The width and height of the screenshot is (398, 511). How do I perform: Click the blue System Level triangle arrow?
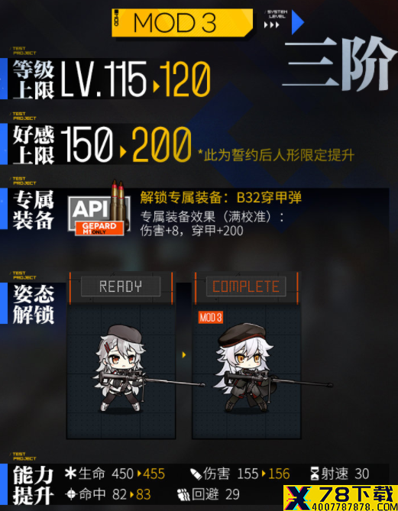tap(298, 22)
